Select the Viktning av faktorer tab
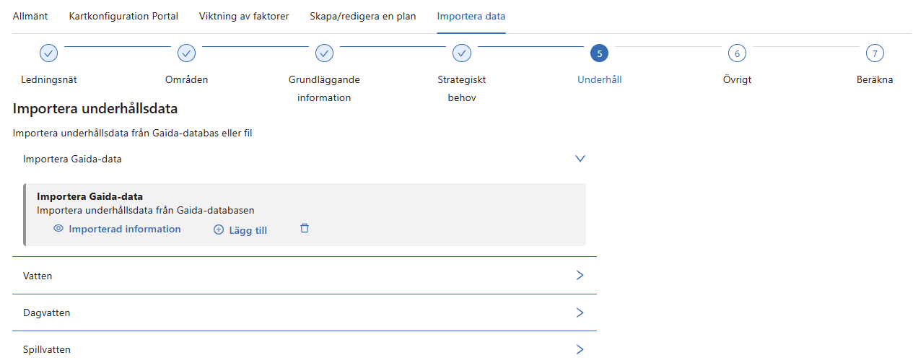The width and height of the screenshot is (913, 363). coord(244,17)
